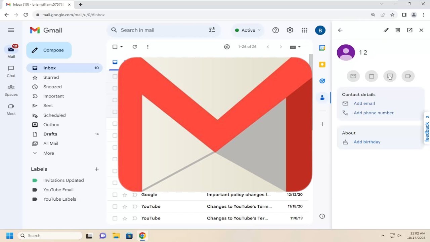Open the Sent folder
430x242 pixels.
64,106
